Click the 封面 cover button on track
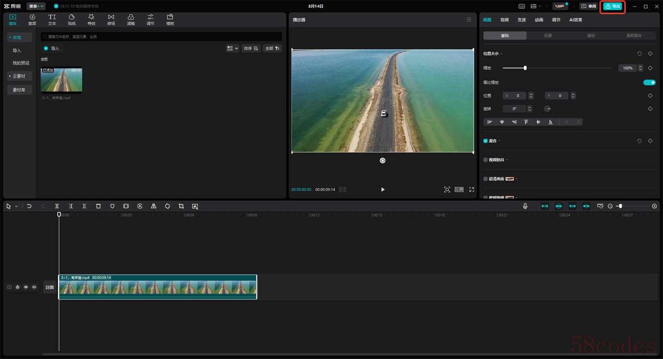 pos(50,287)
